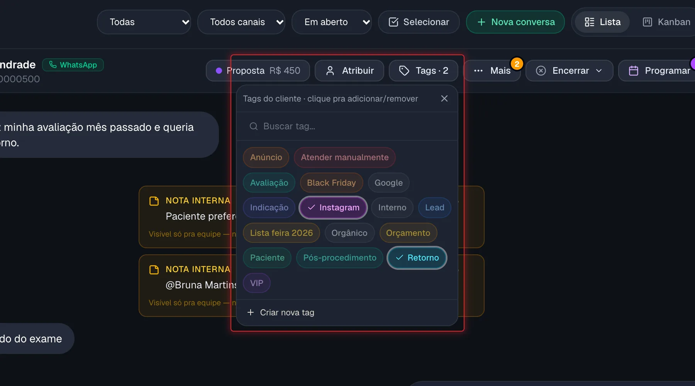Image resolution: width=695 pixels, height=386 pixels.
Task: Add the Google tag
Action: pos(388,183)
